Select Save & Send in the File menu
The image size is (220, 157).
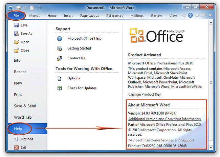25,106
